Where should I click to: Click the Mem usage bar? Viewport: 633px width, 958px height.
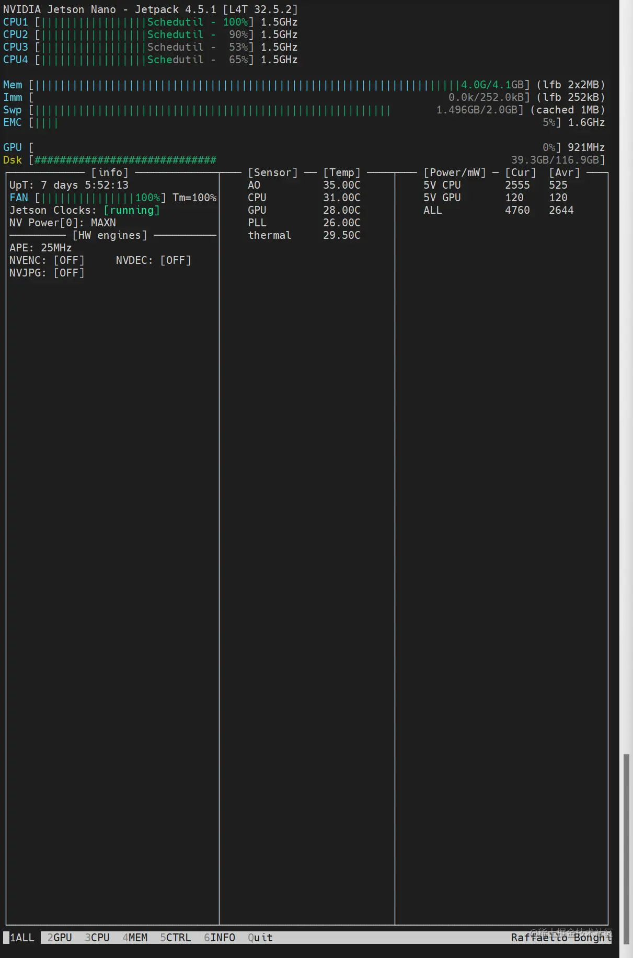279,85
